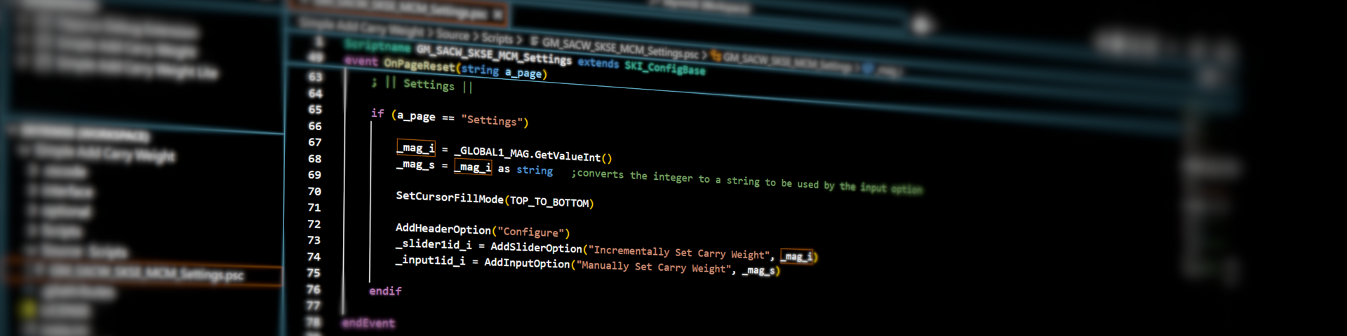Image resolution: width=1347 pixels, height=336 pixels.
Task: Expand the 'Interface' folder in explorer
Action: [x=67, y=191]
